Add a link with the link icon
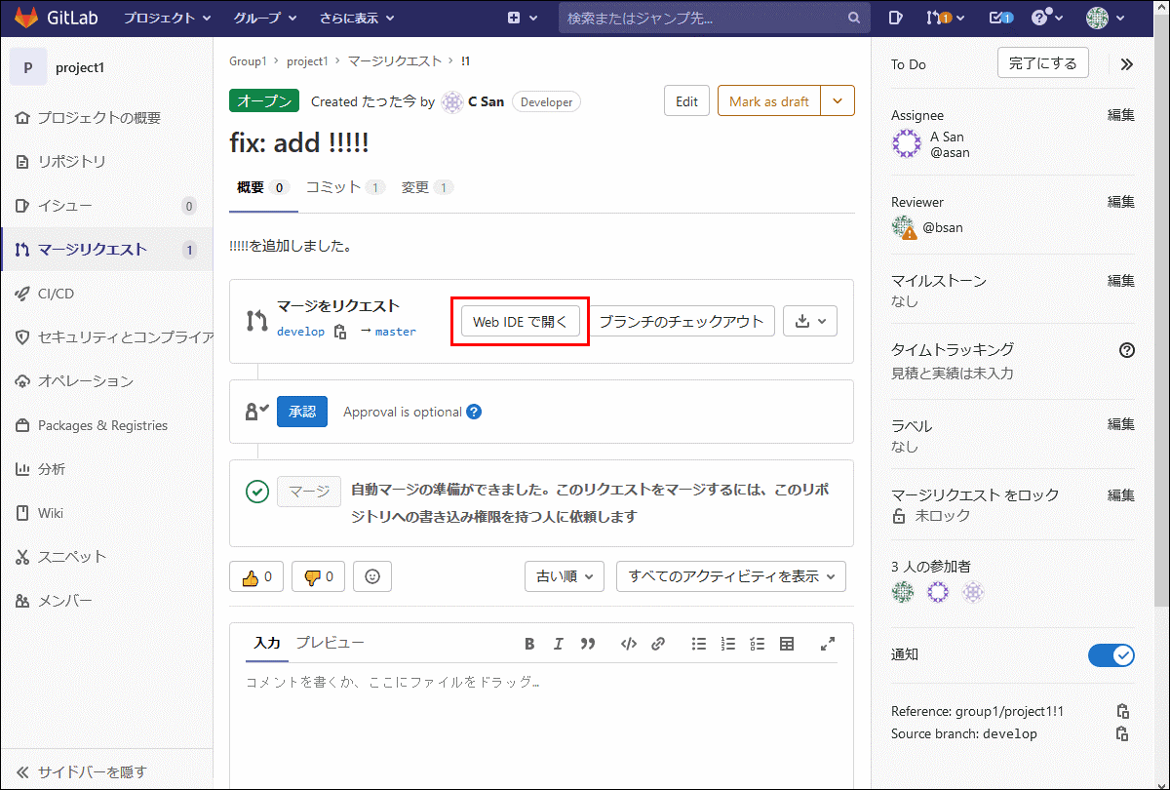The width and height of the screenshot is (1170, 790). 658,644
